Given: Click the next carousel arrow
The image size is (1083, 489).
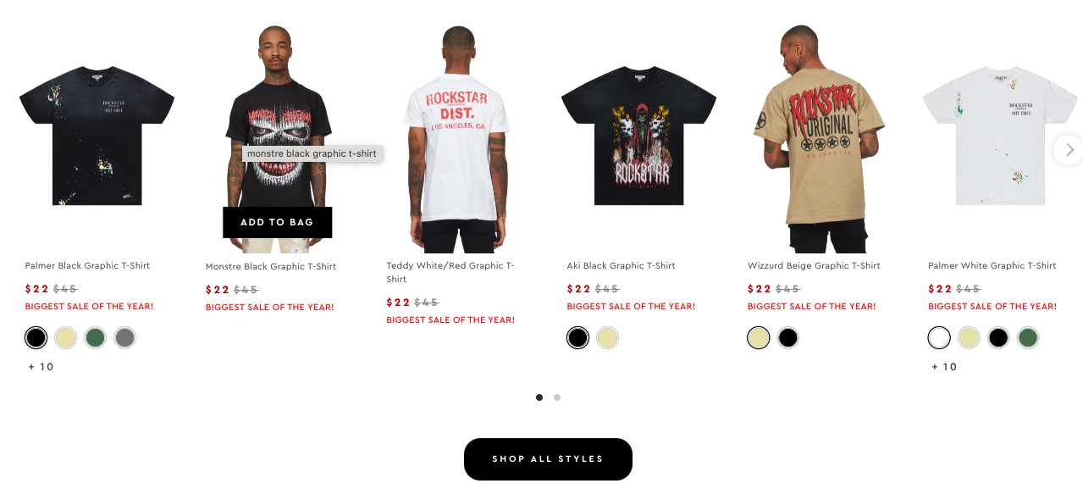Looking at the screenshot, I should [1069, 150].
